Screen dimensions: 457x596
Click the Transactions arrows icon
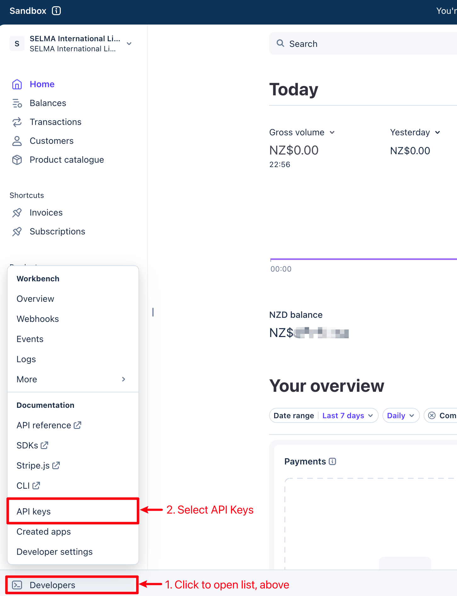17,122
